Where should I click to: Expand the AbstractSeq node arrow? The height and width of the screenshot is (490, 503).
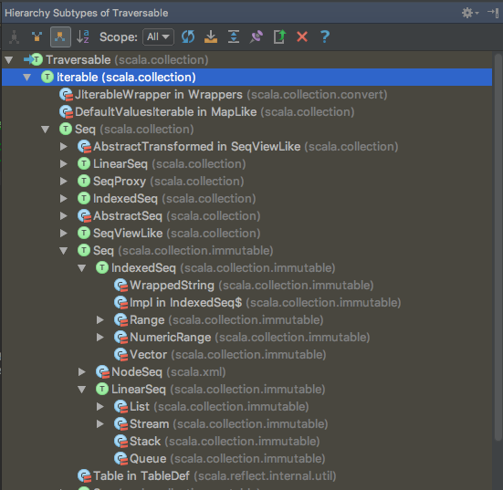point(64,216)
